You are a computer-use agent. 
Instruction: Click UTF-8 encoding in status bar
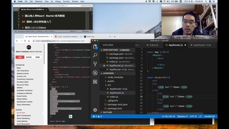coord(193,116)
